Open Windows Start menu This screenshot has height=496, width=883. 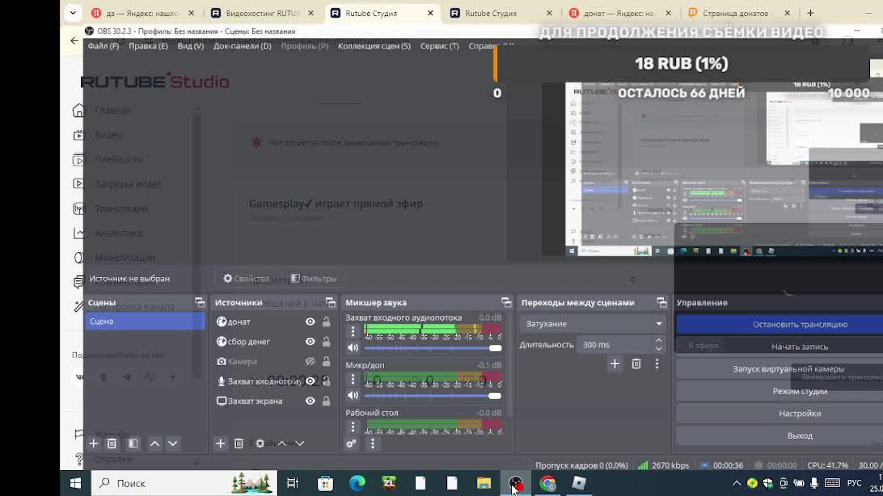coord(75,483)
